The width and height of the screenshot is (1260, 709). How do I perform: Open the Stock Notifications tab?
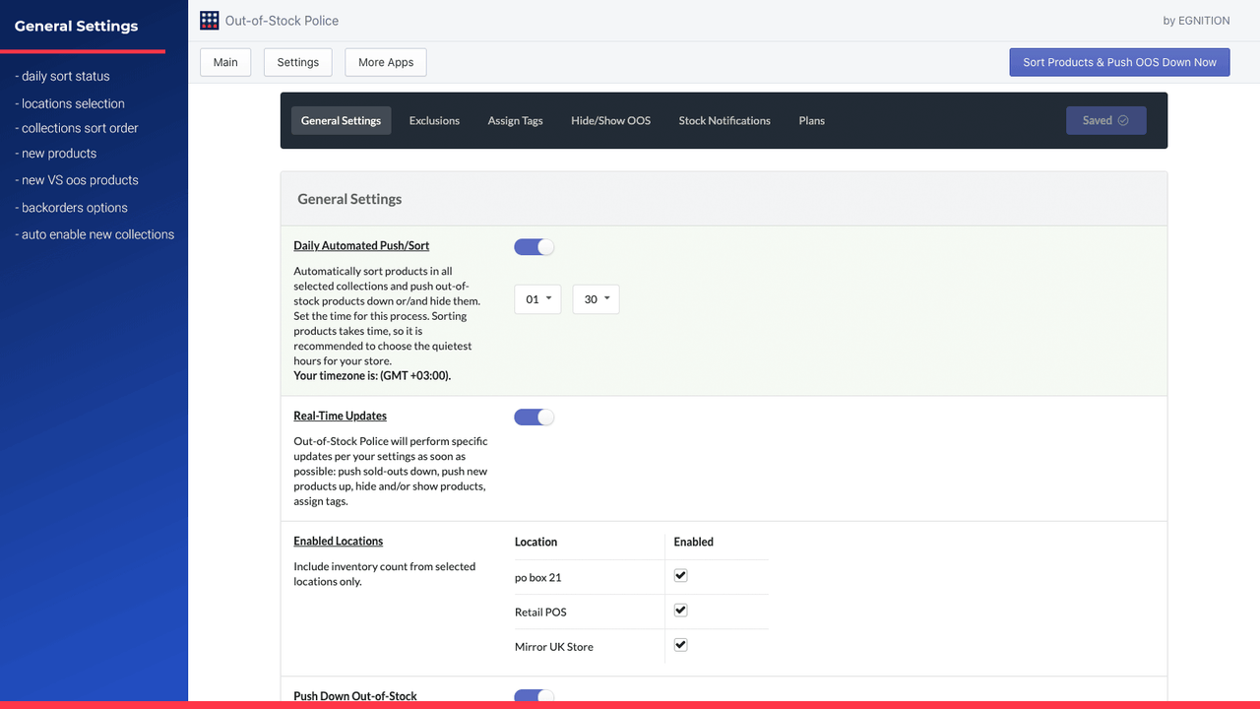pyautogui.click(x=724, y=120)
